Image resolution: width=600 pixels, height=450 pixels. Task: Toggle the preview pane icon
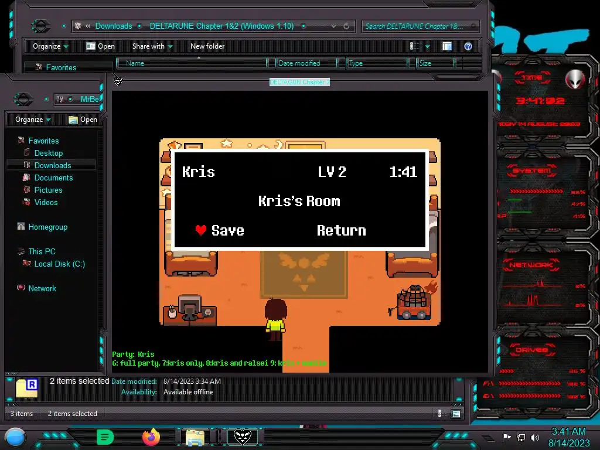tap(447, 46)
